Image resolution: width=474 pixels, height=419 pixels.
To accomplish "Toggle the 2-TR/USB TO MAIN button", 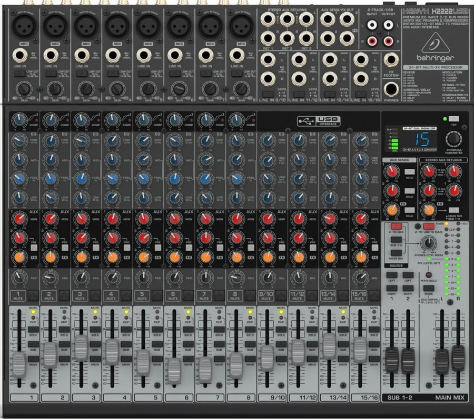I will [x=429, y=227].
